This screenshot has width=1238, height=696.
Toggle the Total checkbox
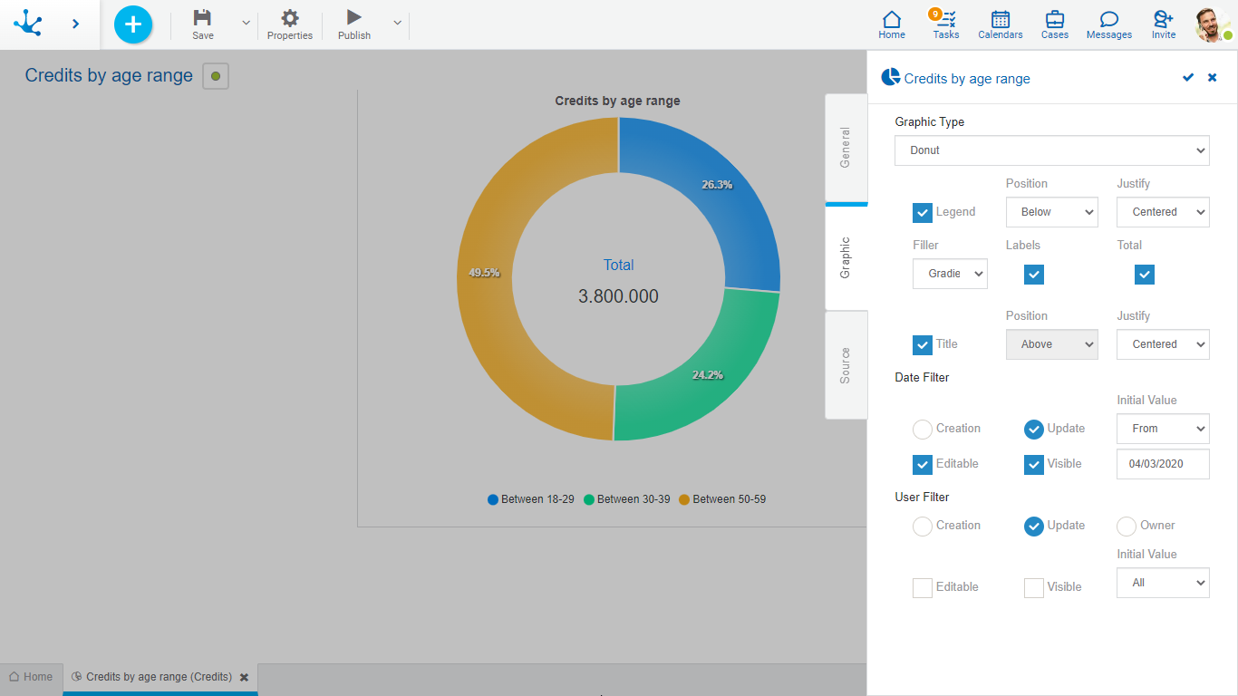point(1145,275)
